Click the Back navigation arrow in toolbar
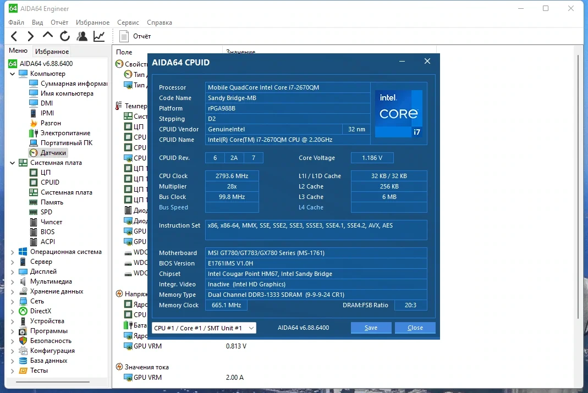 (x=14, y=36)
